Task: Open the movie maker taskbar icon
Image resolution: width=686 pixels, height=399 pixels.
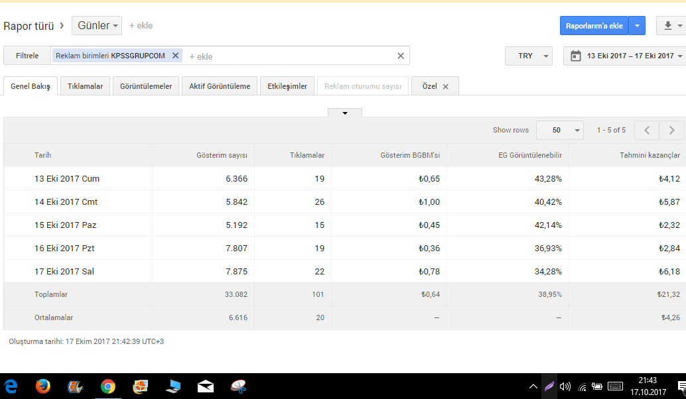Action: point(75,386)
